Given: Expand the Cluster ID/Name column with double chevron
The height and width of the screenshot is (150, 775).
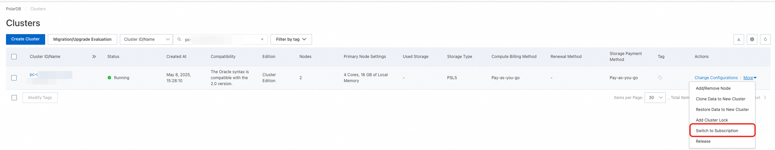Looking at the screenshot, I should [94, 57].
